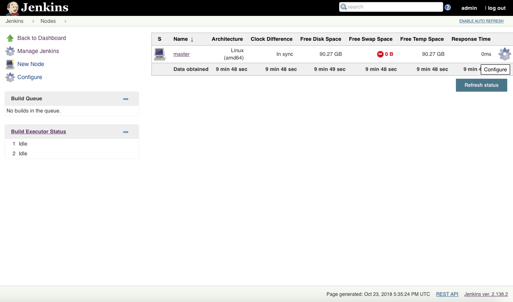Screen dimensions: 513x302
Task: Go to Jenkins breadcrumb item
Action: [15, 21]
